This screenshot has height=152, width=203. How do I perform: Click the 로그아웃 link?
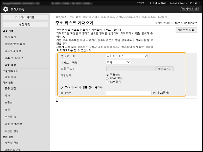[x=195, y=2]
